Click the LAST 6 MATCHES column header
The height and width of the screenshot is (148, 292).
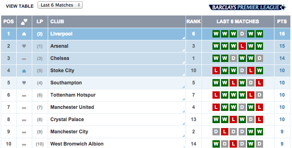[238, 22]
